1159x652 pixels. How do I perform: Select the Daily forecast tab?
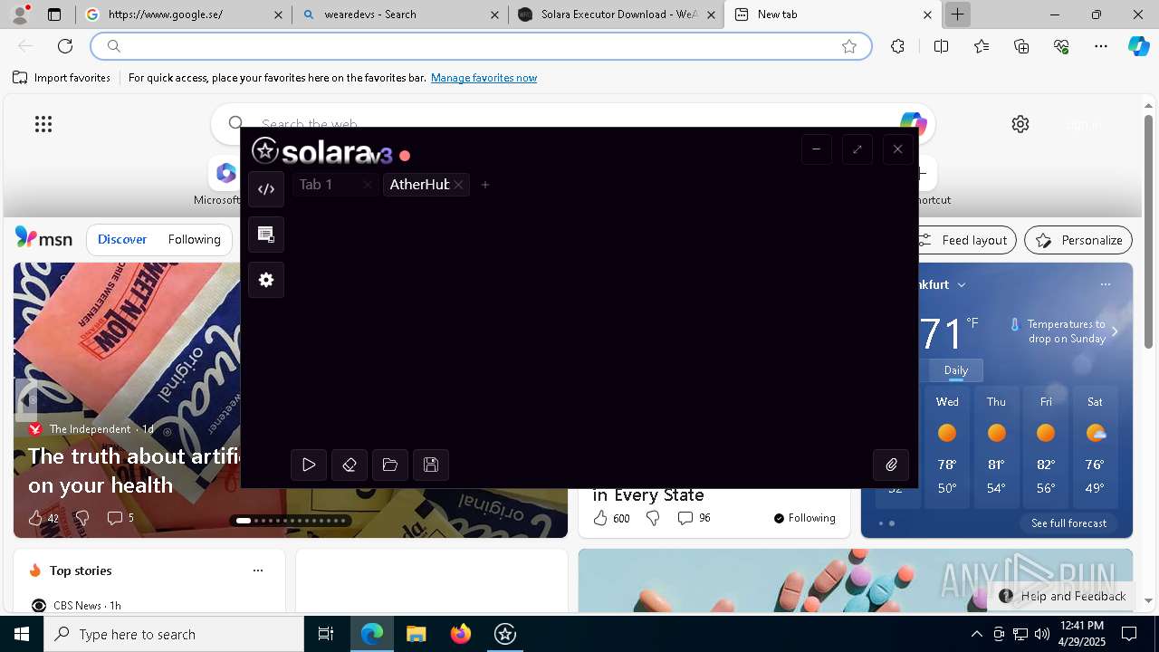pos(956,369)
